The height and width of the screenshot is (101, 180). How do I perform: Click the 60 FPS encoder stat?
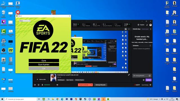point(96,25)
